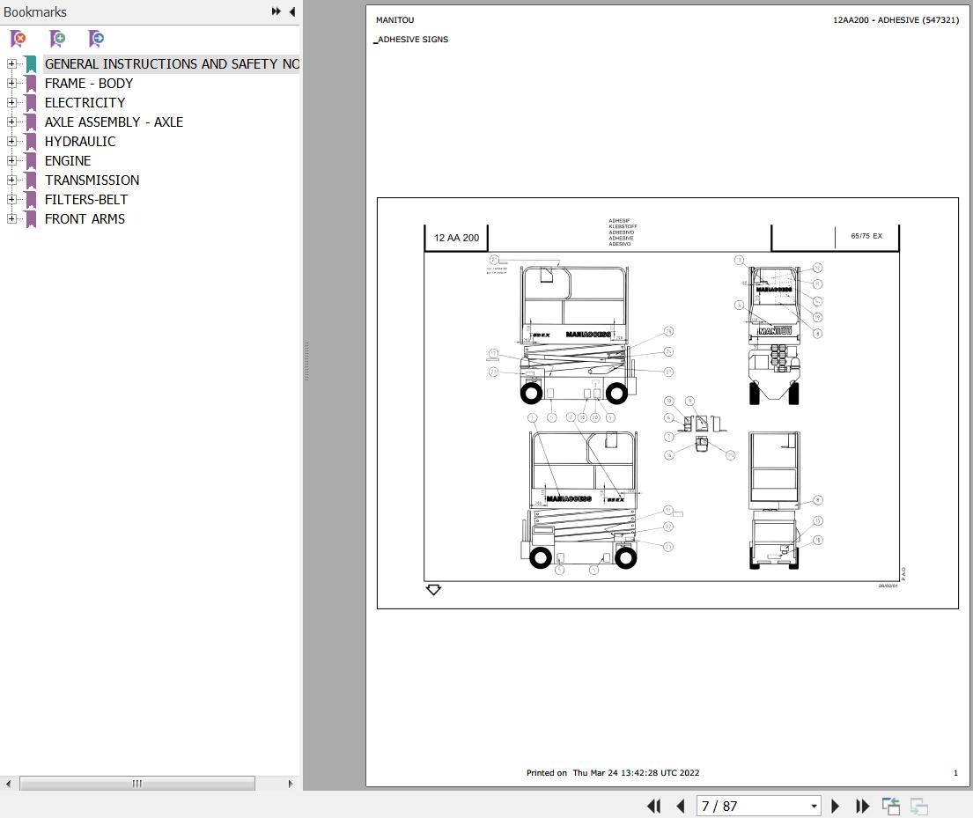Click the previous view navigation icon
Screen dimensions: 973x818
click(x=891, y=807)
